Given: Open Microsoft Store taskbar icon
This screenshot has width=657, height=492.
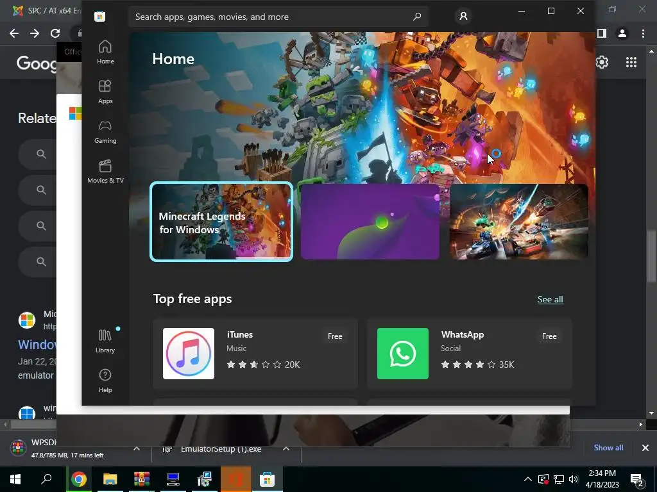Looking at the screenshot, I should tap(267, 479).
